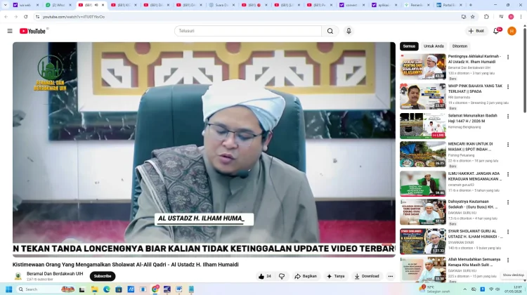The height and width of the screenshot is (295, 527).
Task: Like the video with thumbs up
Action: tap(264, 276)
